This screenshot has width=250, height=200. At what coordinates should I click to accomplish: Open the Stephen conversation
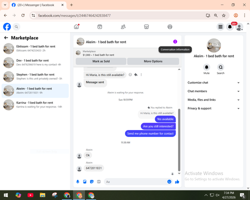pyautogui.click(x=35, y=76)
